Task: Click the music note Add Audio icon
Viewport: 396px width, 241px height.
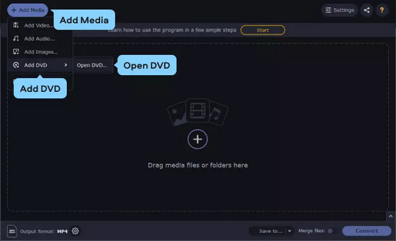Action: click(x=16, y=38)
